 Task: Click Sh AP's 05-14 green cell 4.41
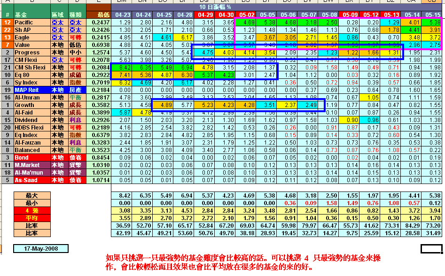coord(412,30)
